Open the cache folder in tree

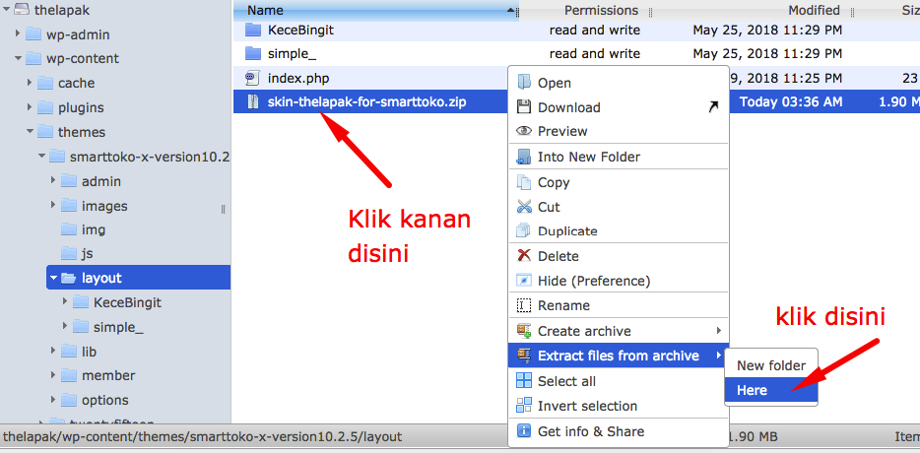pyautogui.click(x=76, y=83)
